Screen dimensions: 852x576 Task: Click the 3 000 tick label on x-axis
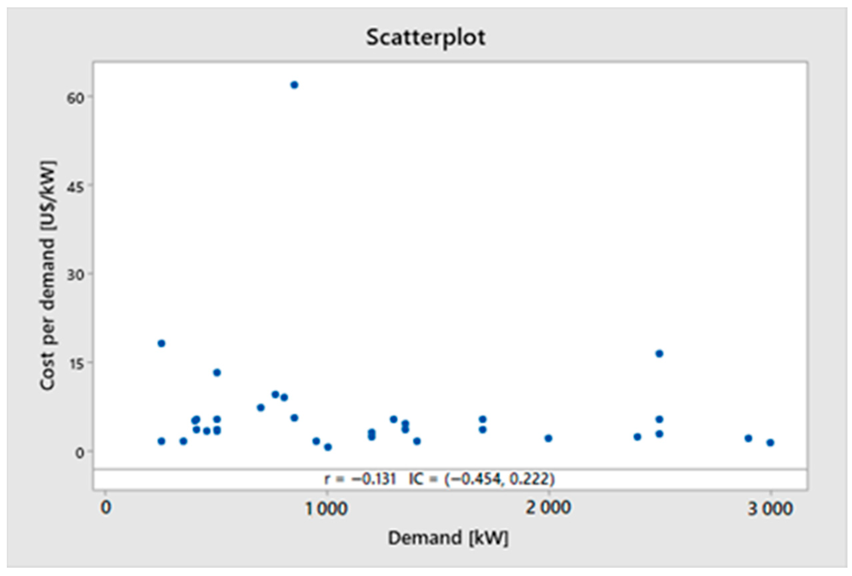(x=770, y=509)
